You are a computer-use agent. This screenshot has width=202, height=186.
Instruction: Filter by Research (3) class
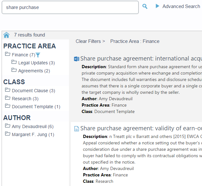click(x=25, y=99)
